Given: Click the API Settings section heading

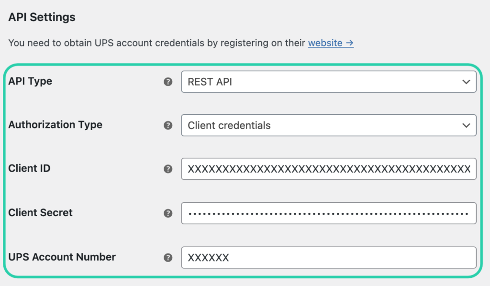Looking at the screenshot, I should pyautogui.click(x=42, y=17).
